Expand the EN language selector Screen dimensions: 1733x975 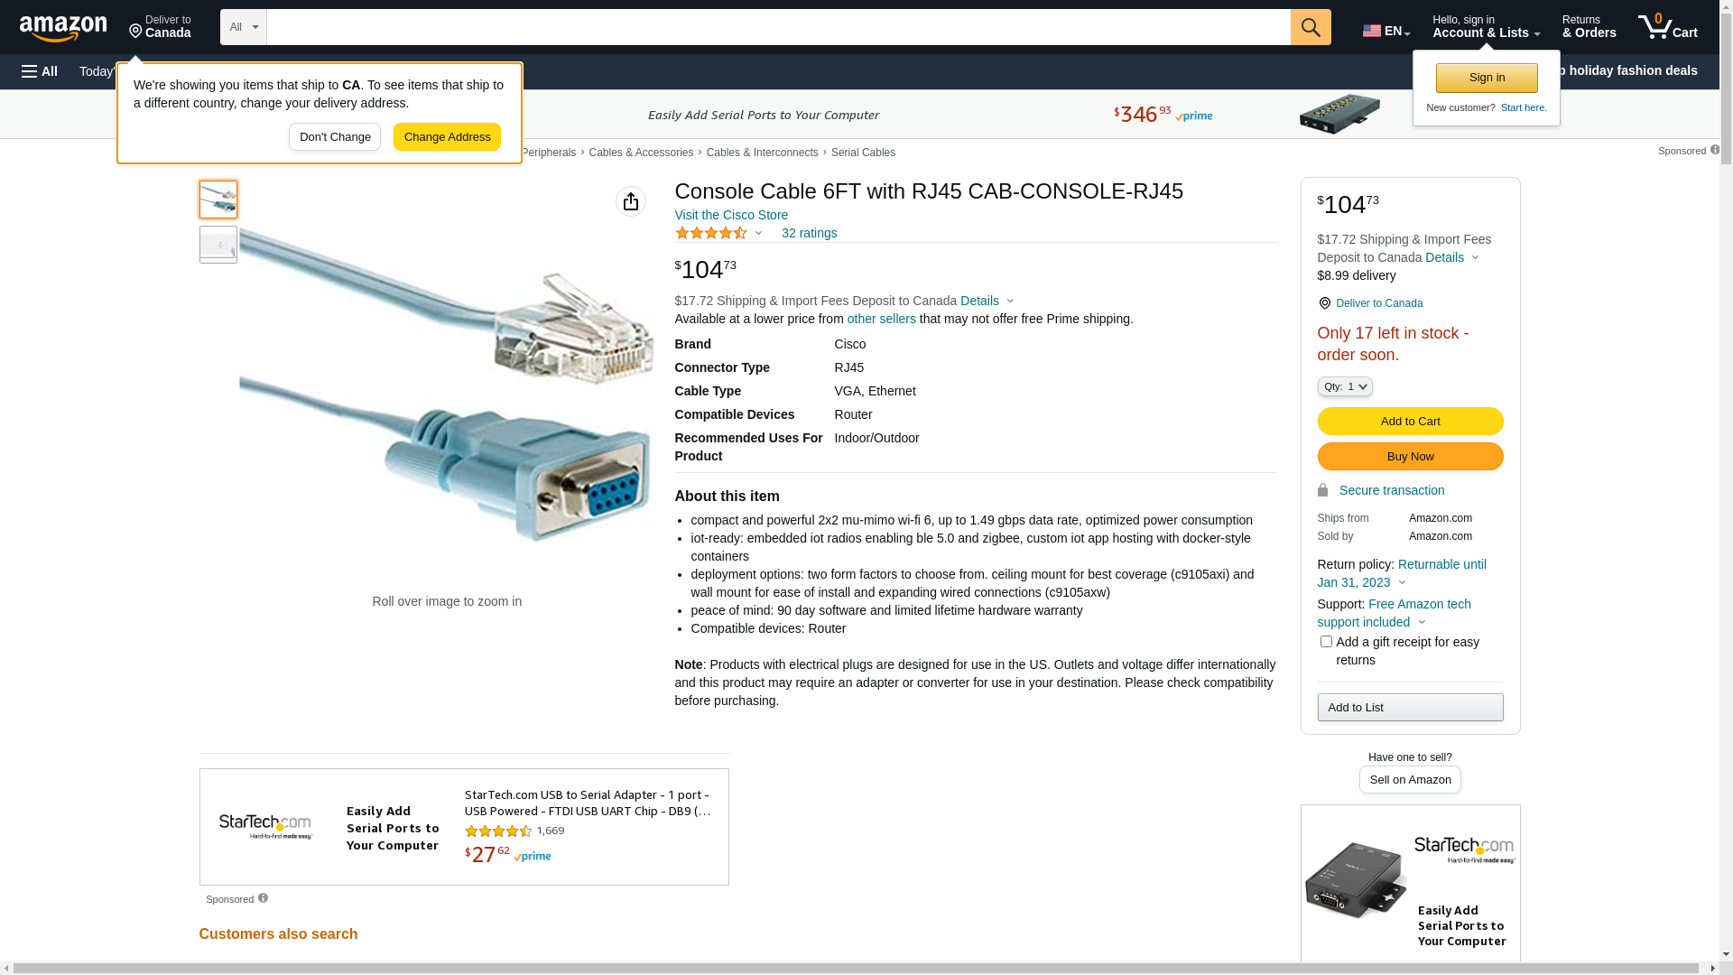(x=1385, y=31)
